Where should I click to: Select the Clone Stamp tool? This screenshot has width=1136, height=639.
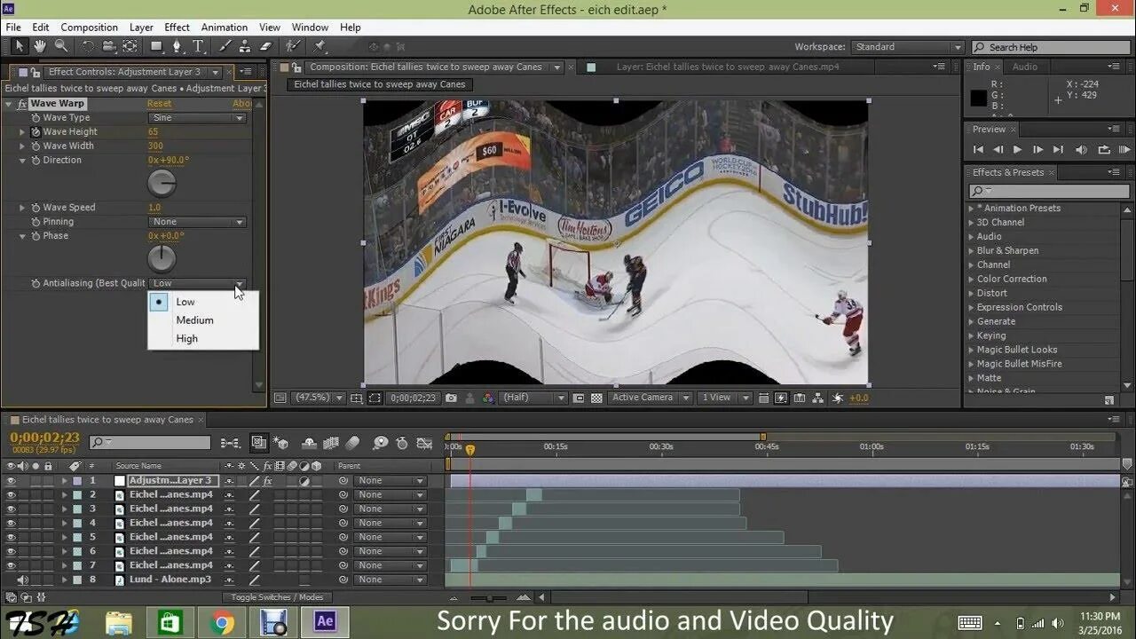point(244,46)
